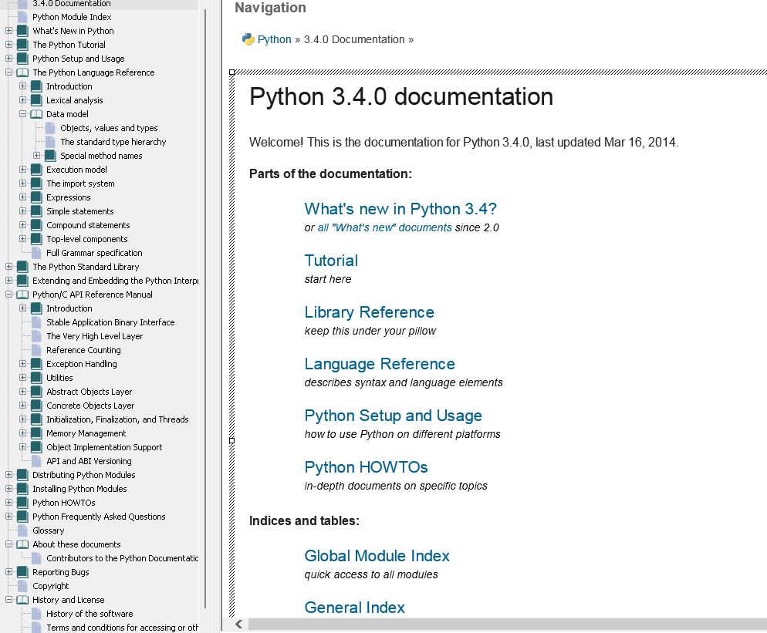Expand the Compound statements node
767x633 pixels.
[22, 225]
